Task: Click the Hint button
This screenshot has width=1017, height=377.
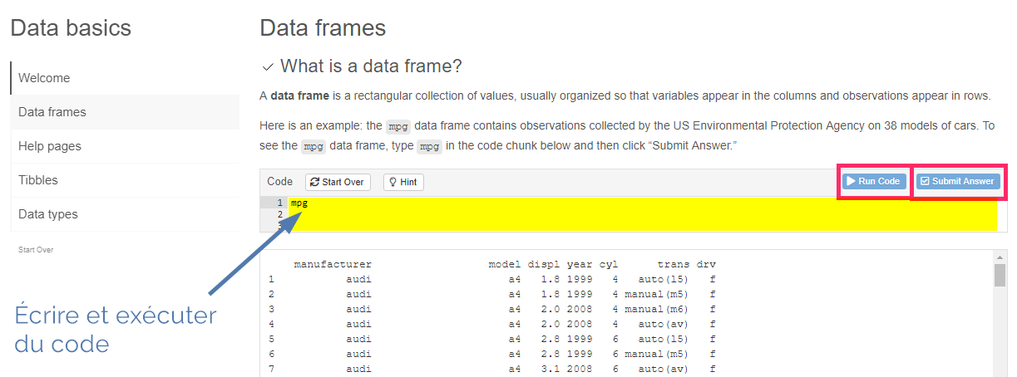Action: click(403, 182)
